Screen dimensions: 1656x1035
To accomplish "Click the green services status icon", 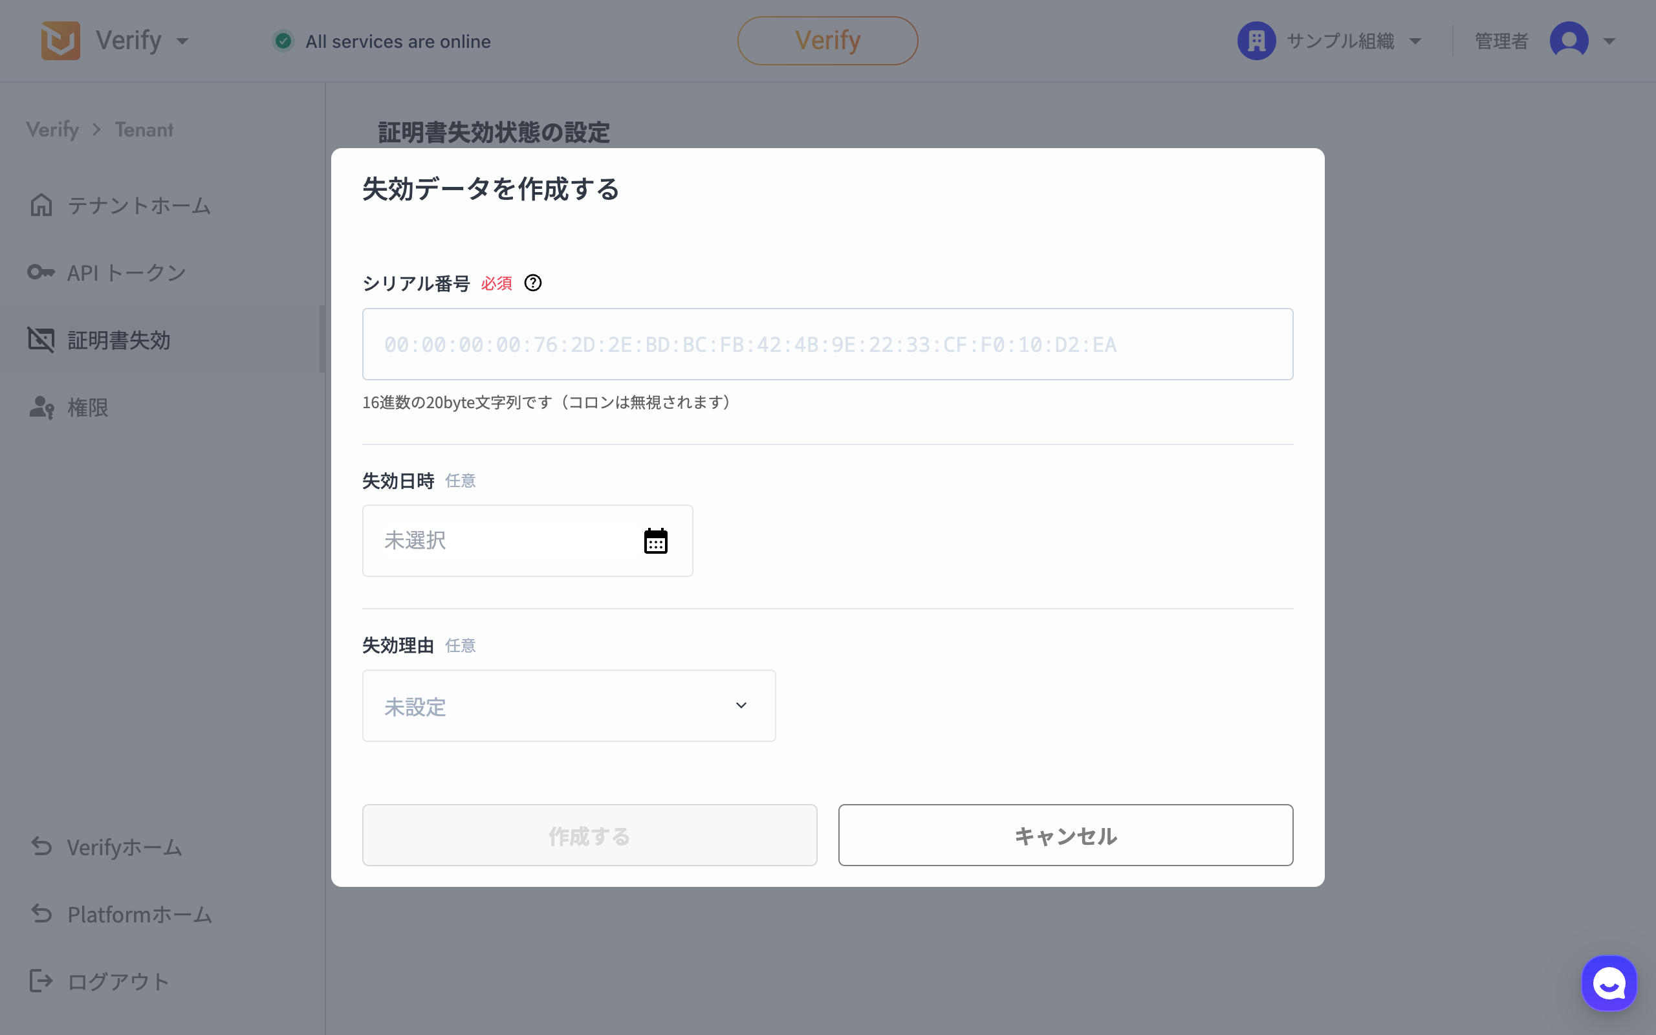I will (x=283, y=41).
